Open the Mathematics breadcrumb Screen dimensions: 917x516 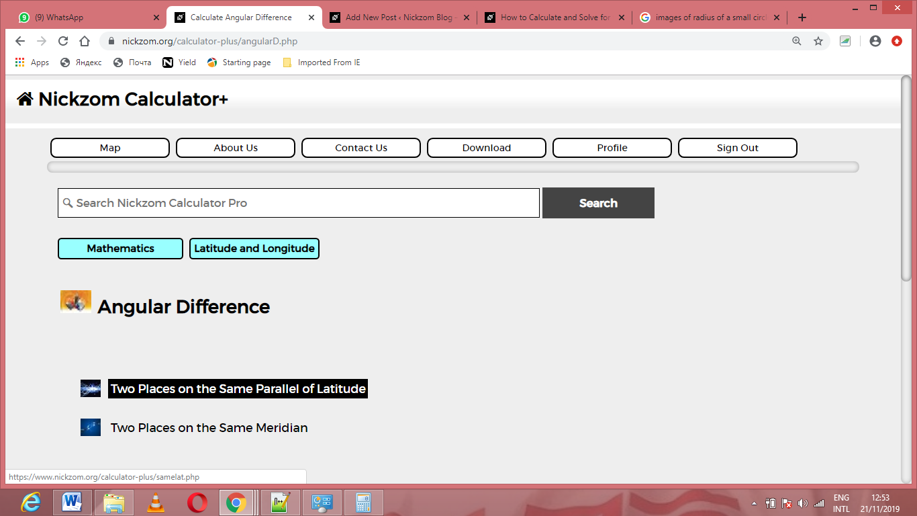click(x=120, y=249)
